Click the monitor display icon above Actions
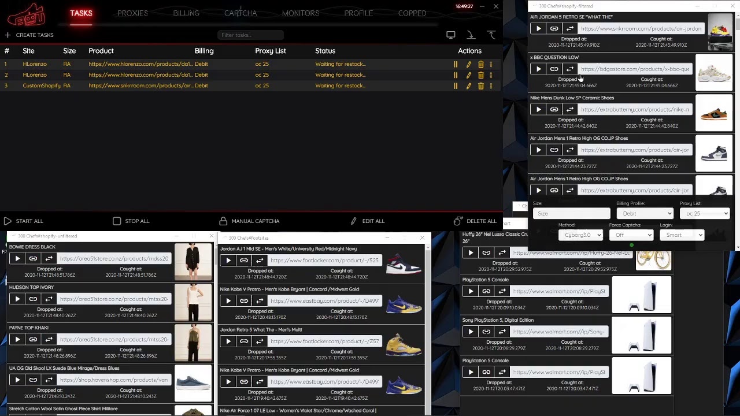 tap(451, 35)
